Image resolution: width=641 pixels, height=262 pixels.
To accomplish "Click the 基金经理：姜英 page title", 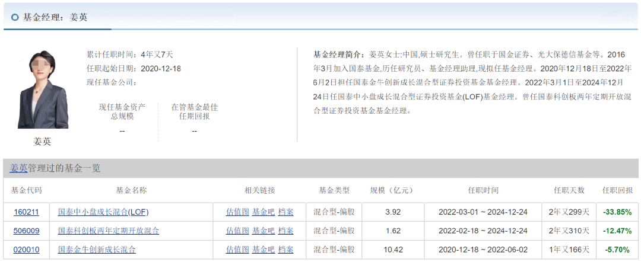I will pyautogui.click(x=55, y=17).
